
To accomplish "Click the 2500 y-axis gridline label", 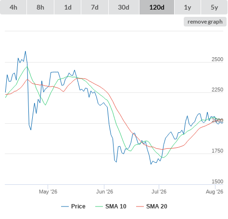I will coord(217,59).
